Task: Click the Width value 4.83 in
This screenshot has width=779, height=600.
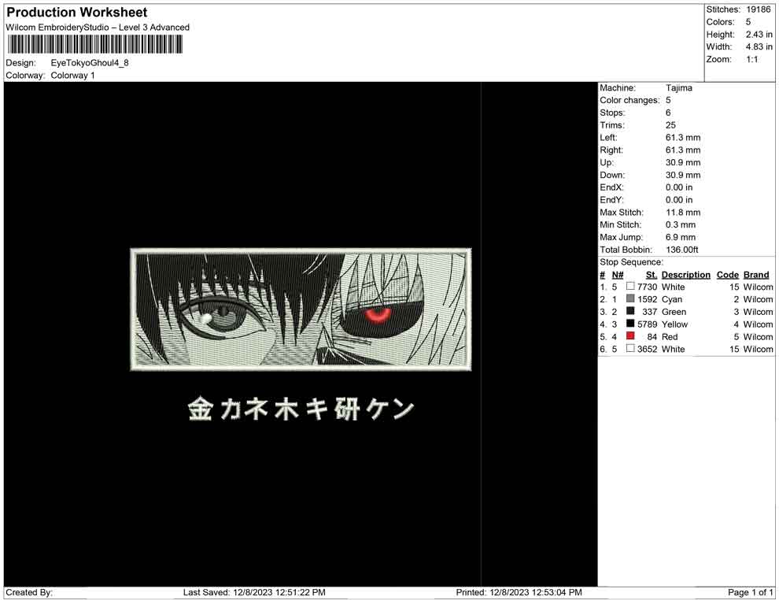Action: (759, 46)
